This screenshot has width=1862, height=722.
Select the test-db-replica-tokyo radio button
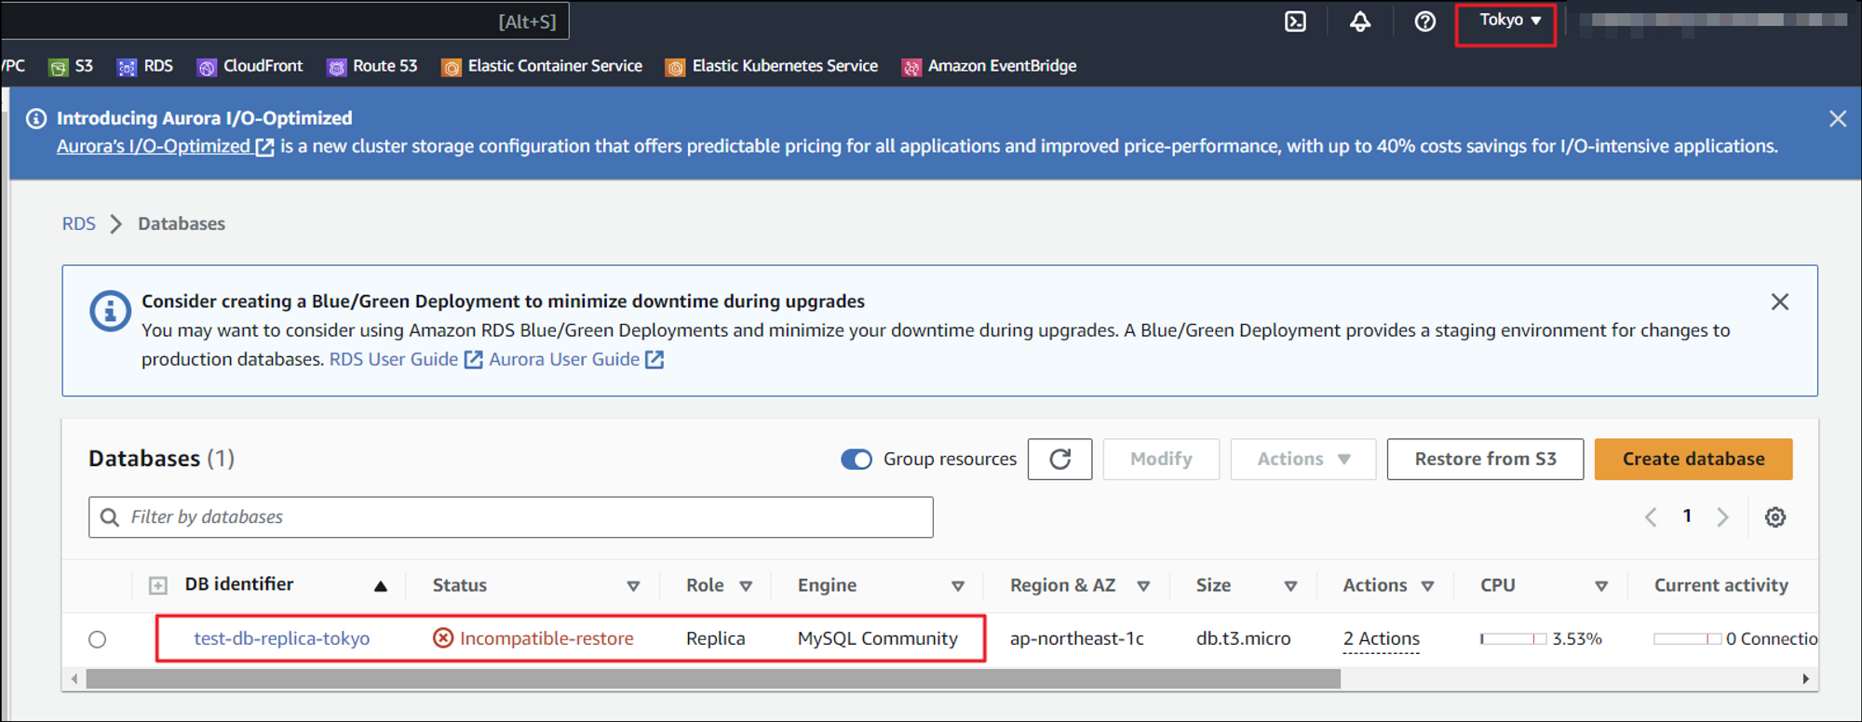tap(98, 639)
